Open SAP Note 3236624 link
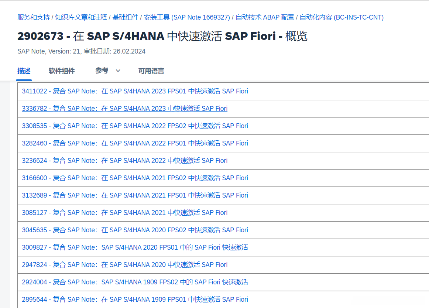The width and height of the screenshot is (429, 308). pyautogui.click(x=124, y=161)
